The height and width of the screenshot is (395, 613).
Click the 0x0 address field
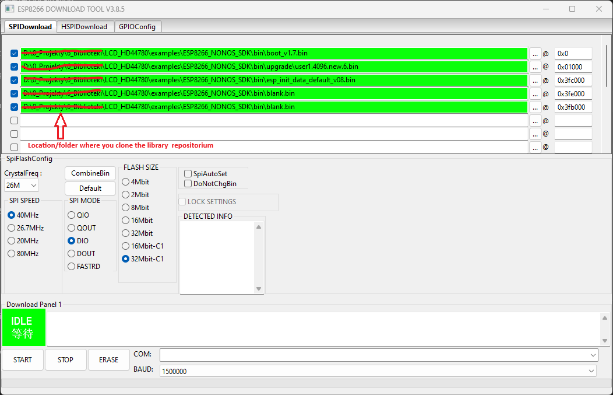click(x=573, y=54)
